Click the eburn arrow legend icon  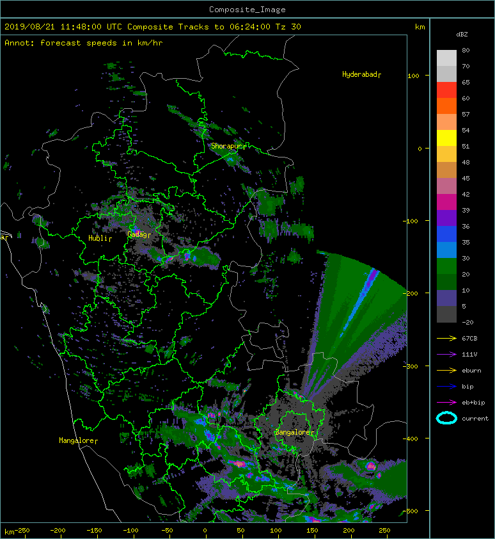(446, 370)
